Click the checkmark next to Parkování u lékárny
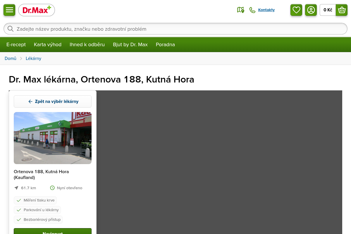 pos(19,210)
